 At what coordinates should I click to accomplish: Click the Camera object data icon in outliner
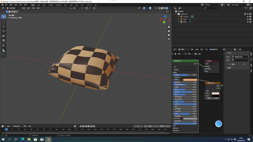point(192,17)
